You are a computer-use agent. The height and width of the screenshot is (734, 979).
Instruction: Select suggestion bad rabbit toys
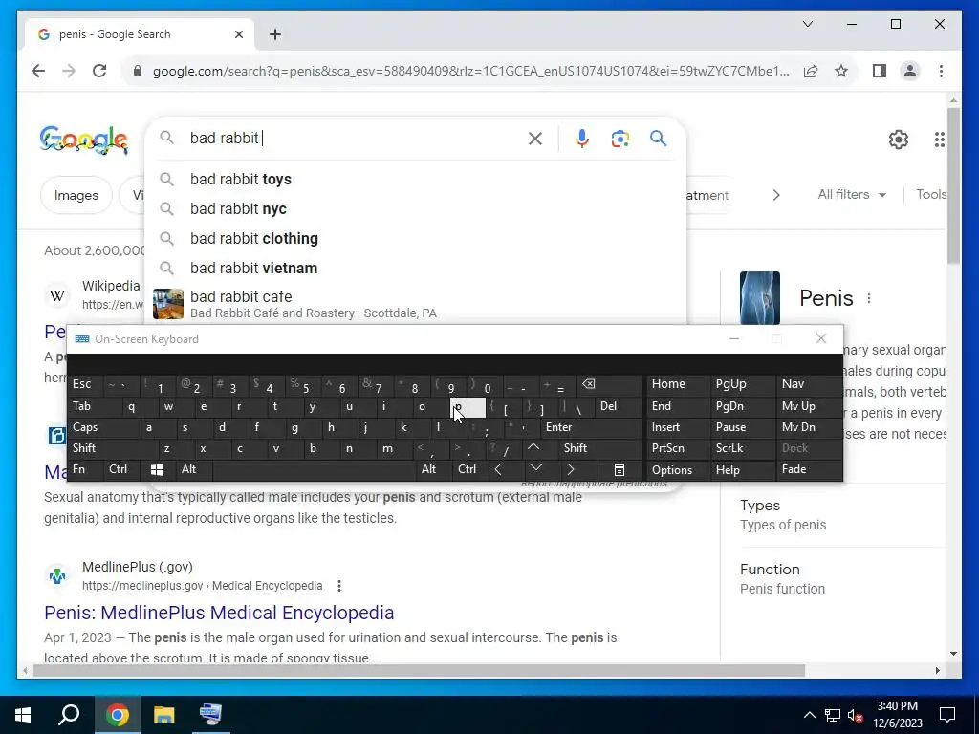(415, 179)
